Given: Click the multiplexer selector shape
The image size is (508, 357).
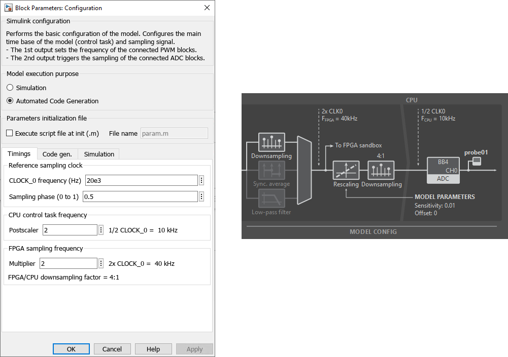Looking at the screenshot, I should [303, 170].
